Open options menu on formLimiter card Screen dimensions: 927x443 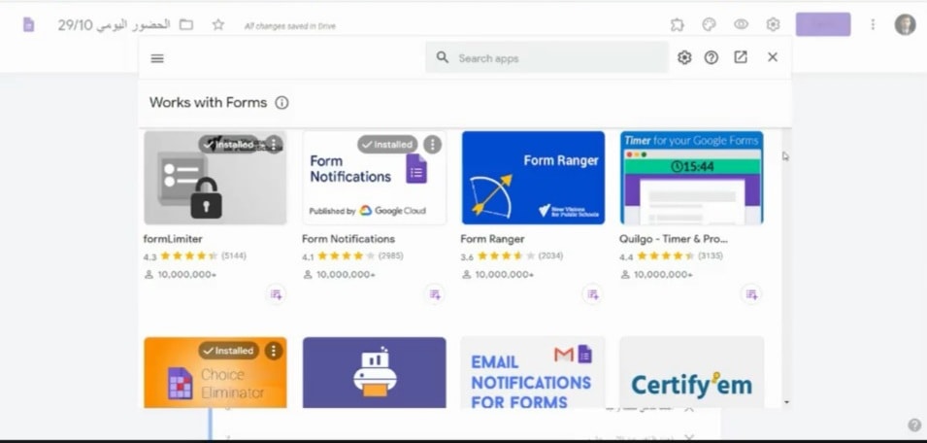click(x=273, y=144)
